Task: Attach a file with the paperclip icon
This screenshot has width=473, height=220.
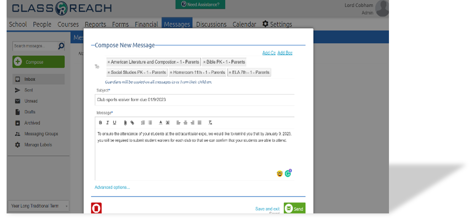Action: point(125,123)
